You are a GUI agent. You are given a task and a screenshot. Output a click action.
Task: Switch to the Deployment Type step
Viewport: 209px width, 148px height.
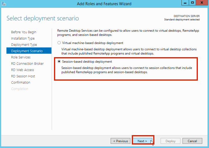24,45
